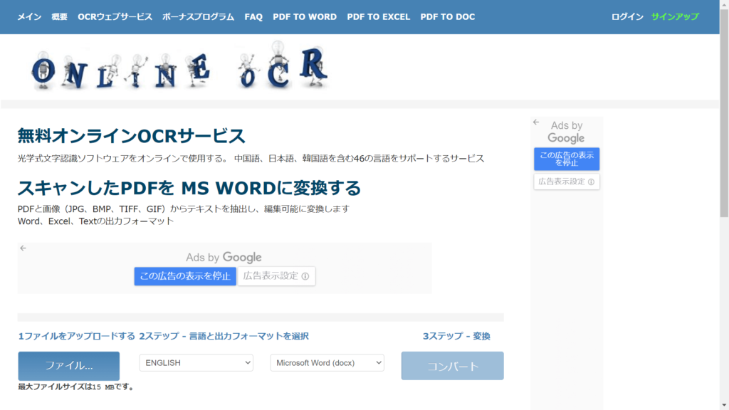Click back arrow in sidebar Google ad

(x=536, y=122)
